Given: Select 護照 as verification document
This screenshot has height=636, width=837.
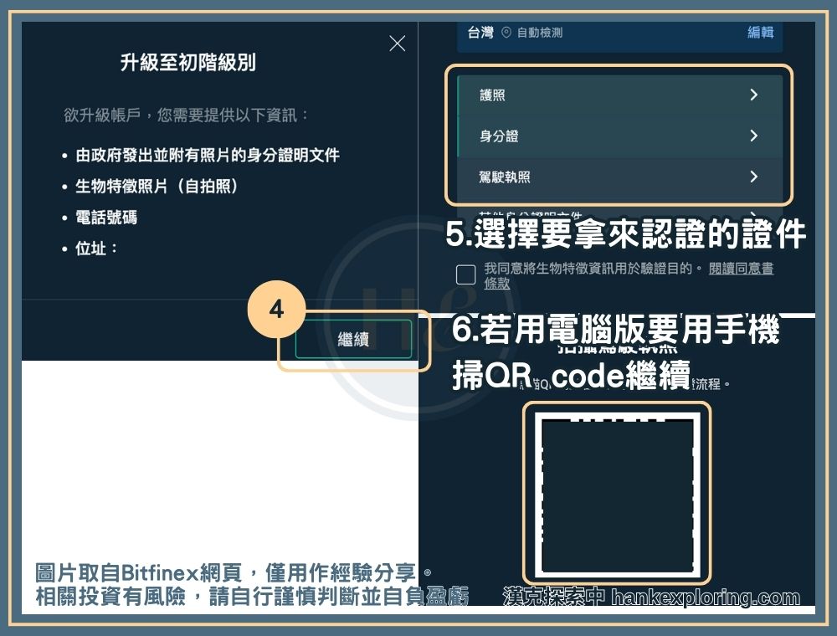Looking at the screenshot, I should tap(619, 95).
